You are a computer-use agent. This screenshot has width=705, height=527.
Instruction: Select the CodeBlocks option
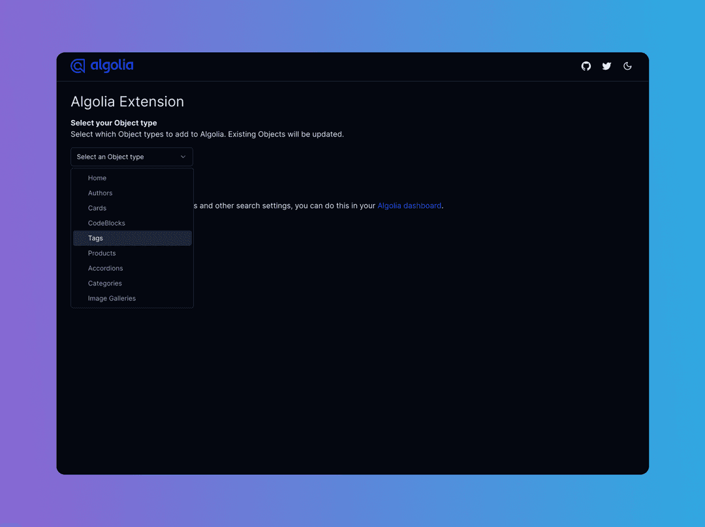pos(132,223)
